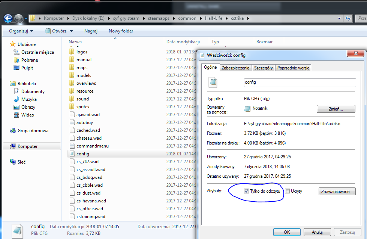Viewport: 367px width, 239px height.
Task: Click the Back navigation arrow button
Action: pyautogui.click(x=8, y=18)
